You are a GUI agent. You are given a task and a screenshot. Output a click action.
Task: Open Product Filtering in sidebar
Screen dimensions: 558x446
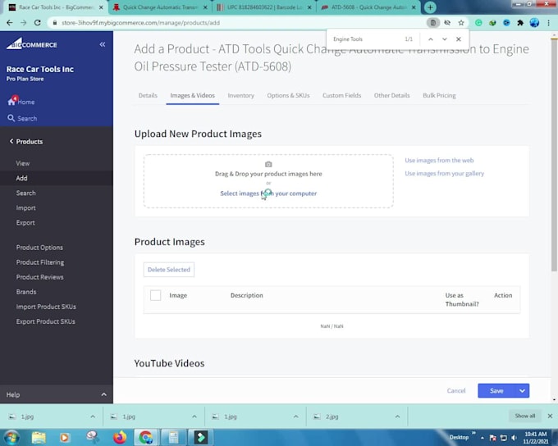click(x=40, y=262)
